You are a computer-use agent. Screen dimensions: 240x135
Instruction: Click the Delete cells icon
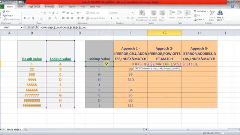(180, 13)
